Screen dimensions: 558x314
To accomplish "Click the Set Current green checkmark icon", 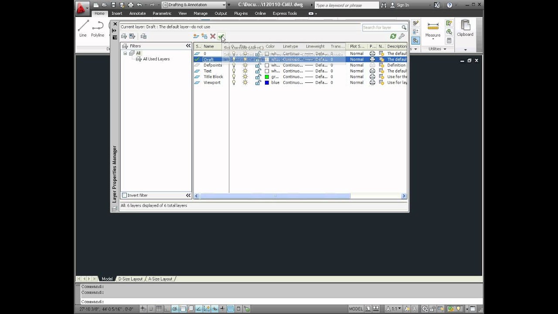I will pos(221,36).
